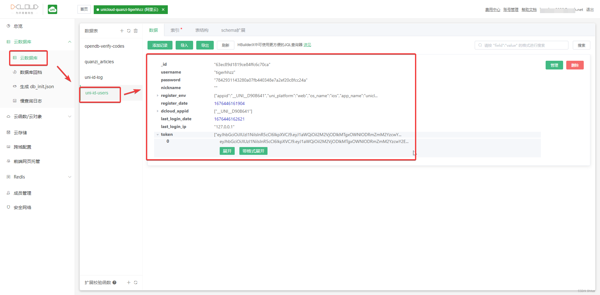Switch to 数据 tab
The image size is (600, 295).
pyautogui.click(x=153, y=30)
